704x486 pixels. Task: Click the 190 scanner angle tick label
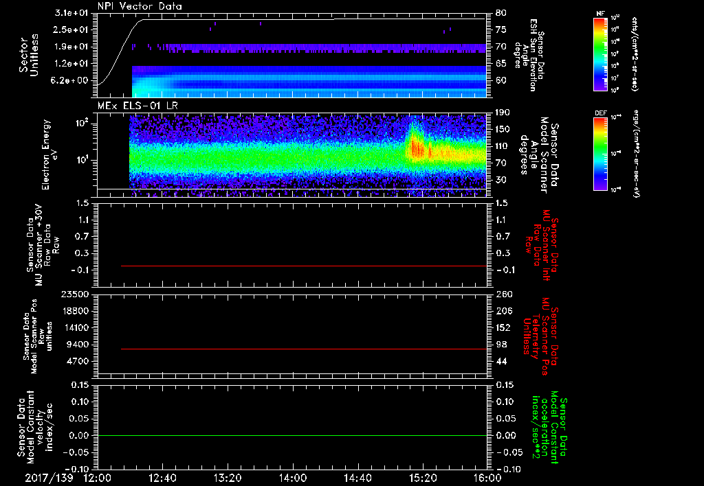(x=503, y=113)
